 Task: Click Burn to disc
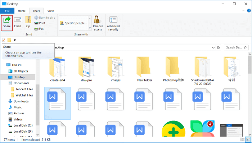(45, 18)
